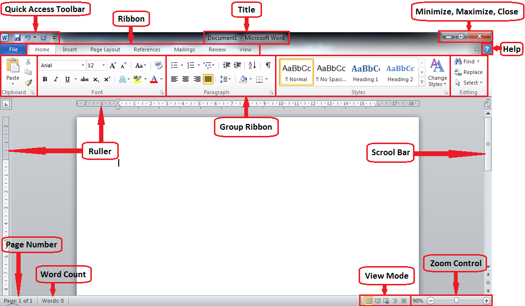Click the zoom slider handle
This screenshot has height=306, width=525.
pyautogui.click(x=456, y=300)
